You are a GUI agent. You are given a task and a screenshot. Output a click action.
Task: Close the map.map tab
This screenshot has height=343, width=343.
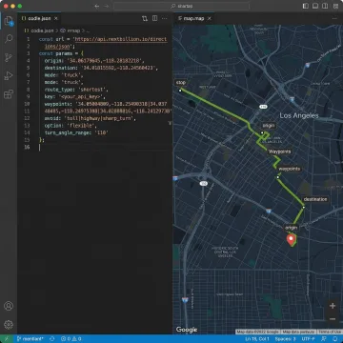pos(210,18)
